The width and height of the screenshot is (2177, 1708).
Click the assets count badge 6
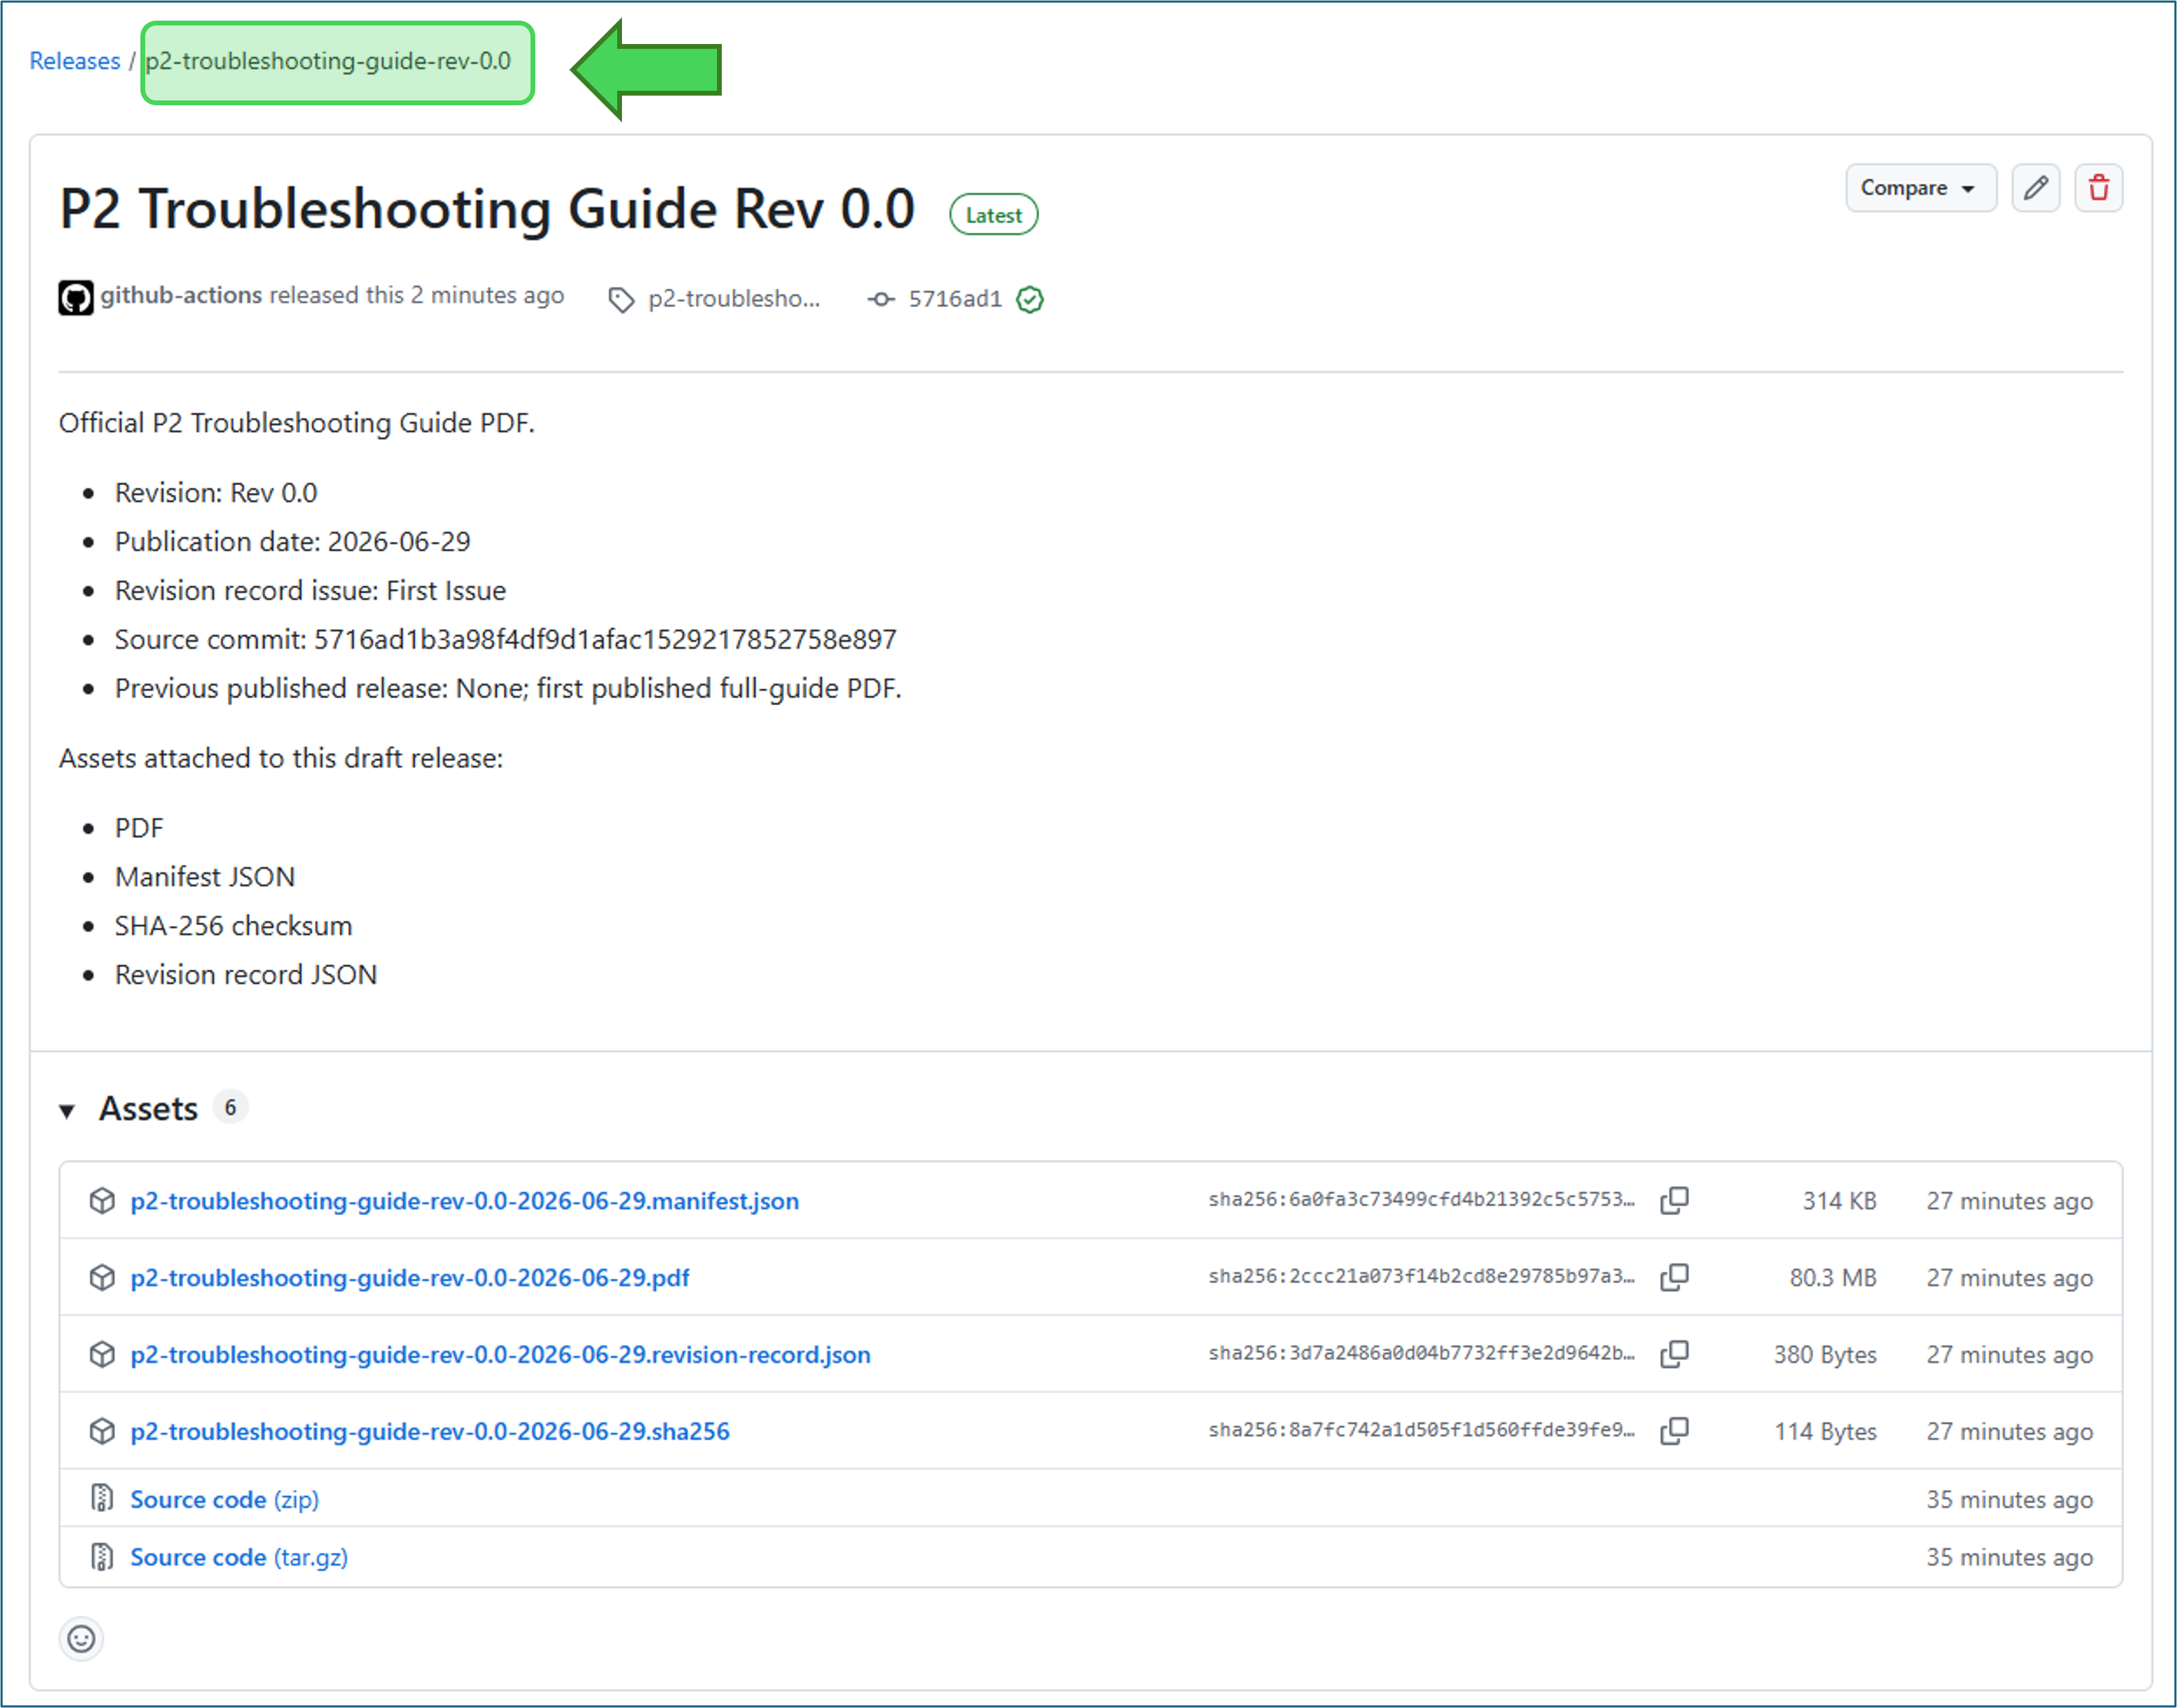pos(230,1107)
